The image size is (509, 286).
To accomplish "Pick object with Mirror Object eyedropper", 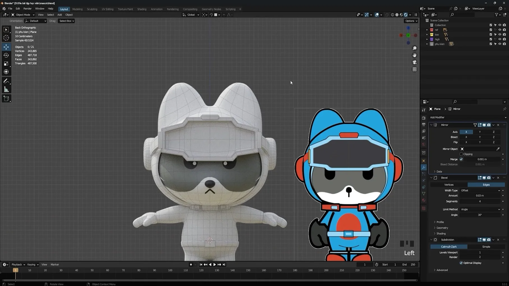I will coord(498,149).
